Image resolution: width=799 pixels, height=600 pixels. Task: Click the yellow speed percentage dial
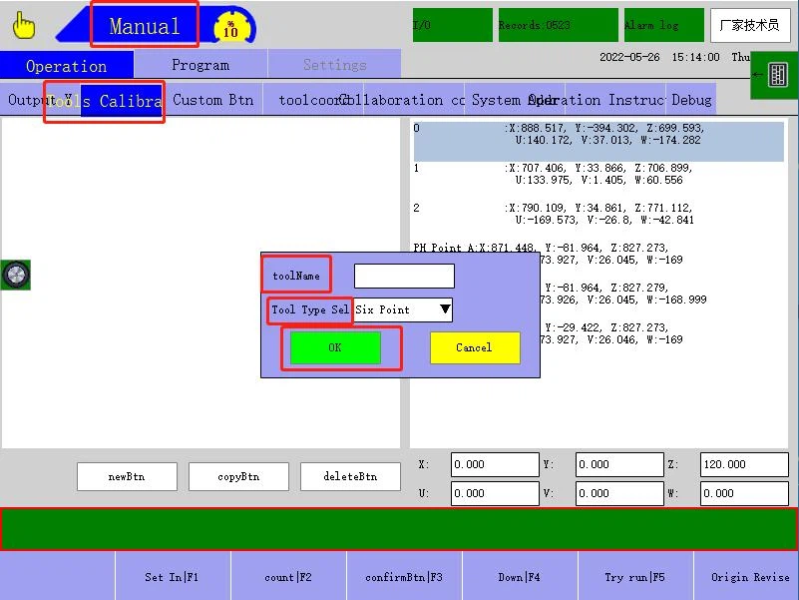click(x=230, y=25)
